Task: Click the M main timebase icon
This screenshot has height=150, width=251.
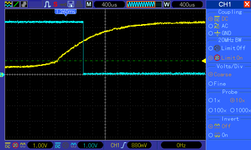Action: 89,4
